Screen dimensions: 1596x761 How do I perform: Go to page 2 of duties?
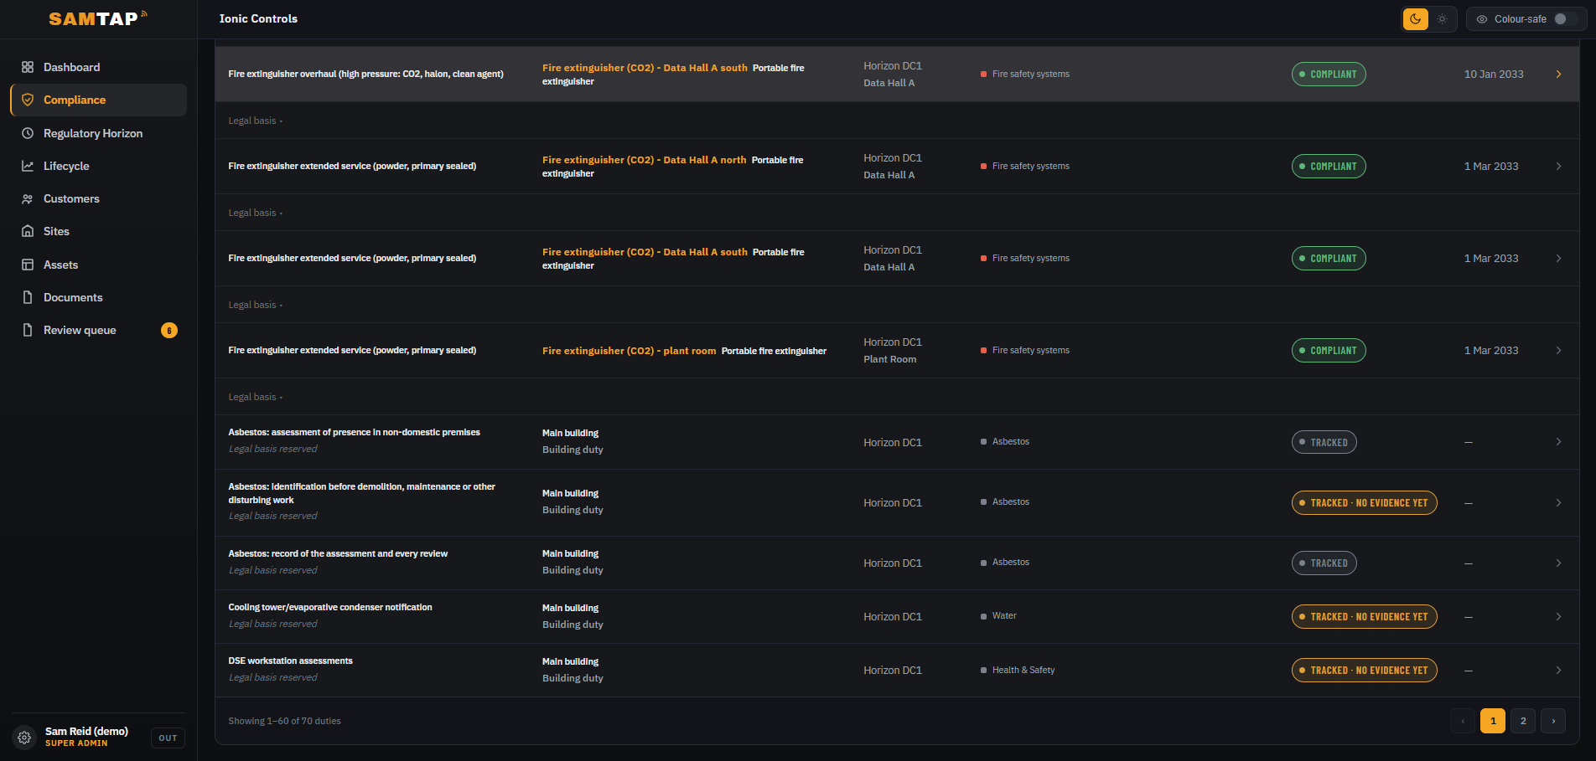pos(1523,721)
